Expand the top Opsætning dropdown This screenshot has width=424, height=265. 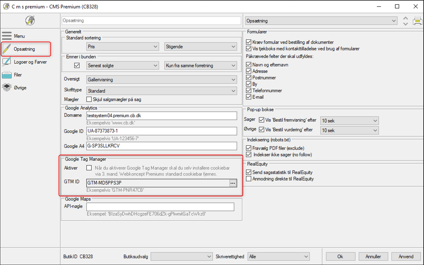[321, 21]
